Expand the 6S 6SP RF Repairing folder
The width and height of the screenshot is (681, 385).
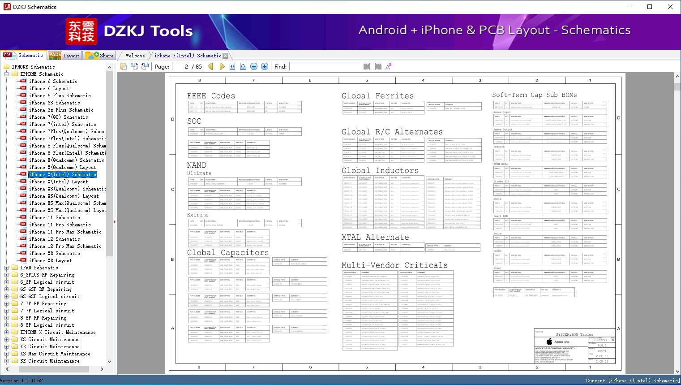point(7,289)
